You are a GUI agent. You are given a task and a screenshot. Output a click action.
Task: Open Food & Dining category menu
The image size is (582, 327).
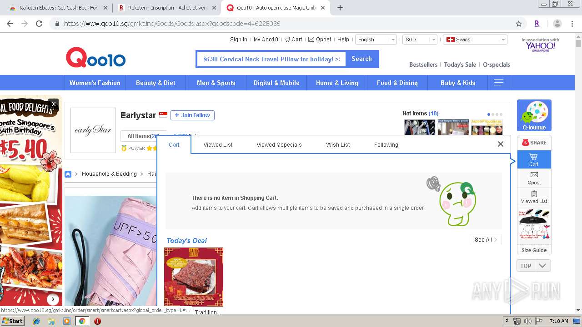pyautogui.click(x=397, y=83)
